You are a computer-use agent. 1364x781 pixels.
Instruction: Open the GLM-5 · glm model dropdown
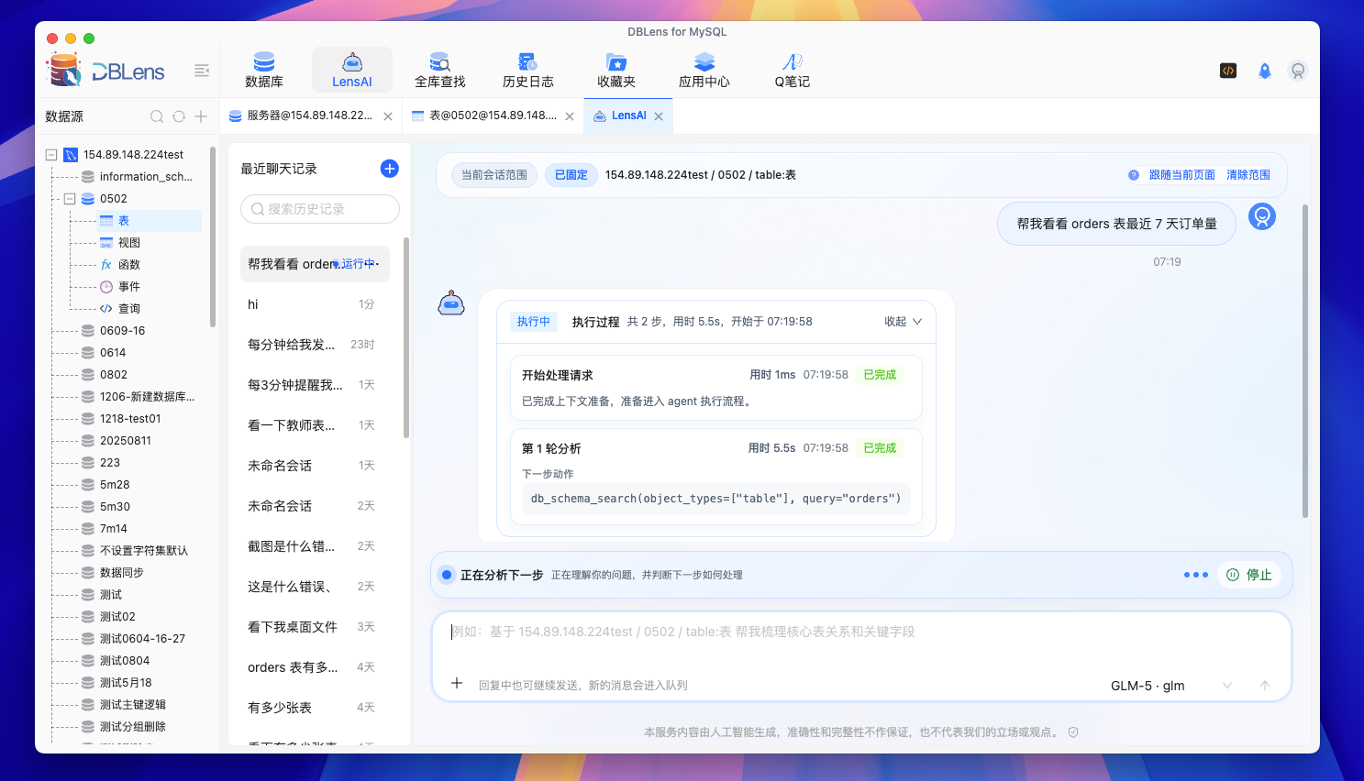coord(1171,686)
